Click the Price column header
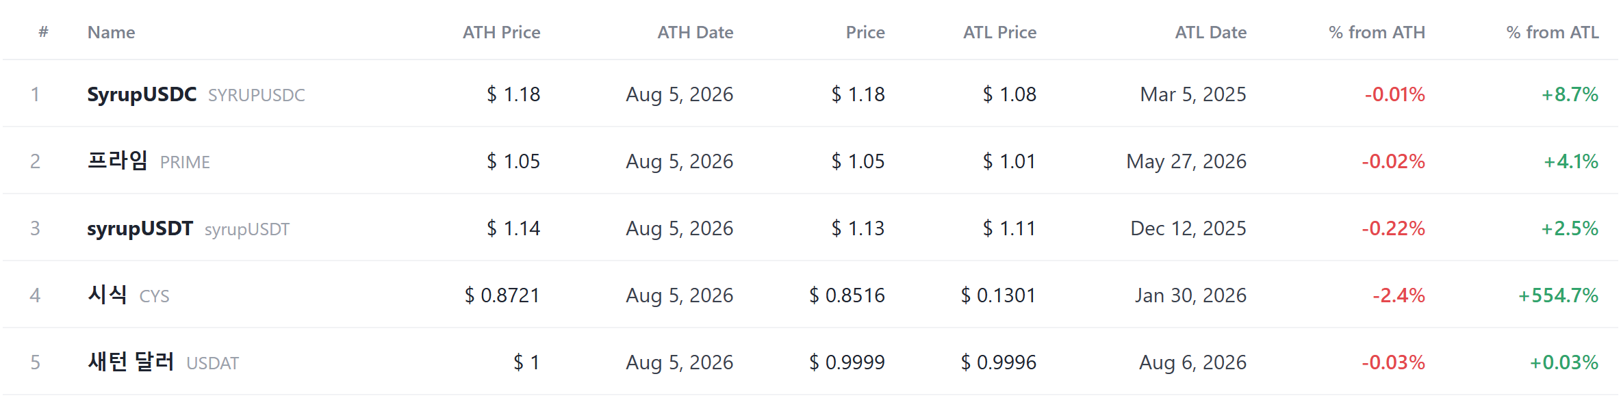 865,32
